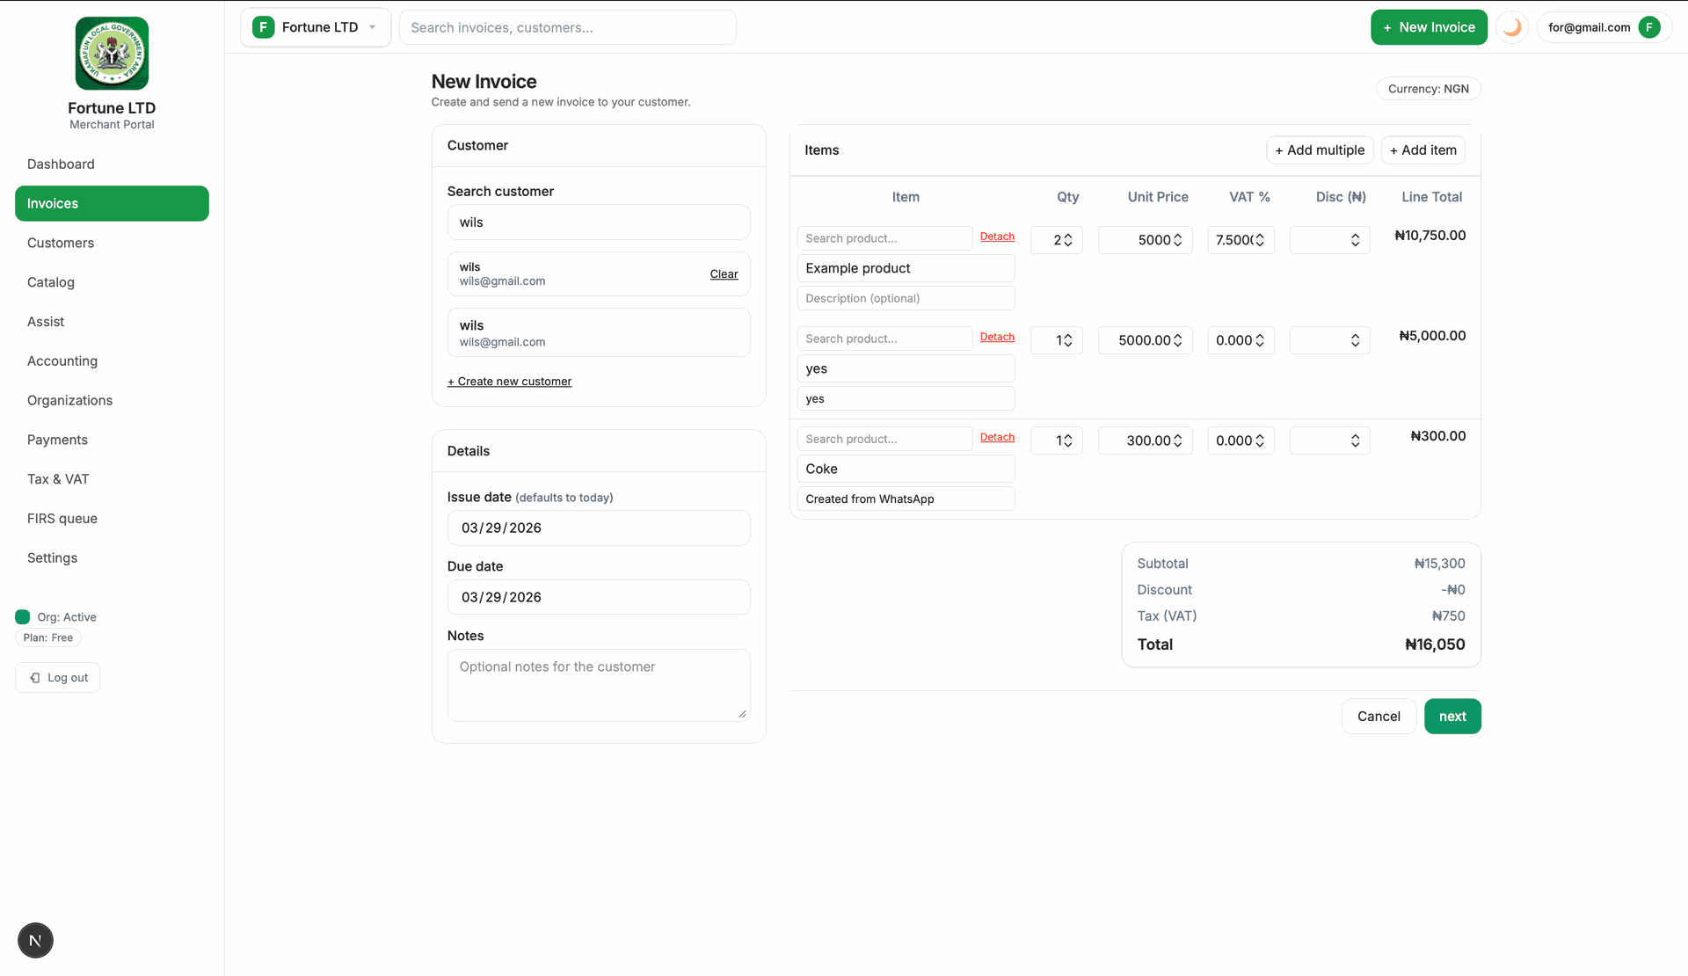Image resolution: width=1688 pixels, height=976 pixels.
Task: Click the Due date input field
Action: [x=598, y=597]
